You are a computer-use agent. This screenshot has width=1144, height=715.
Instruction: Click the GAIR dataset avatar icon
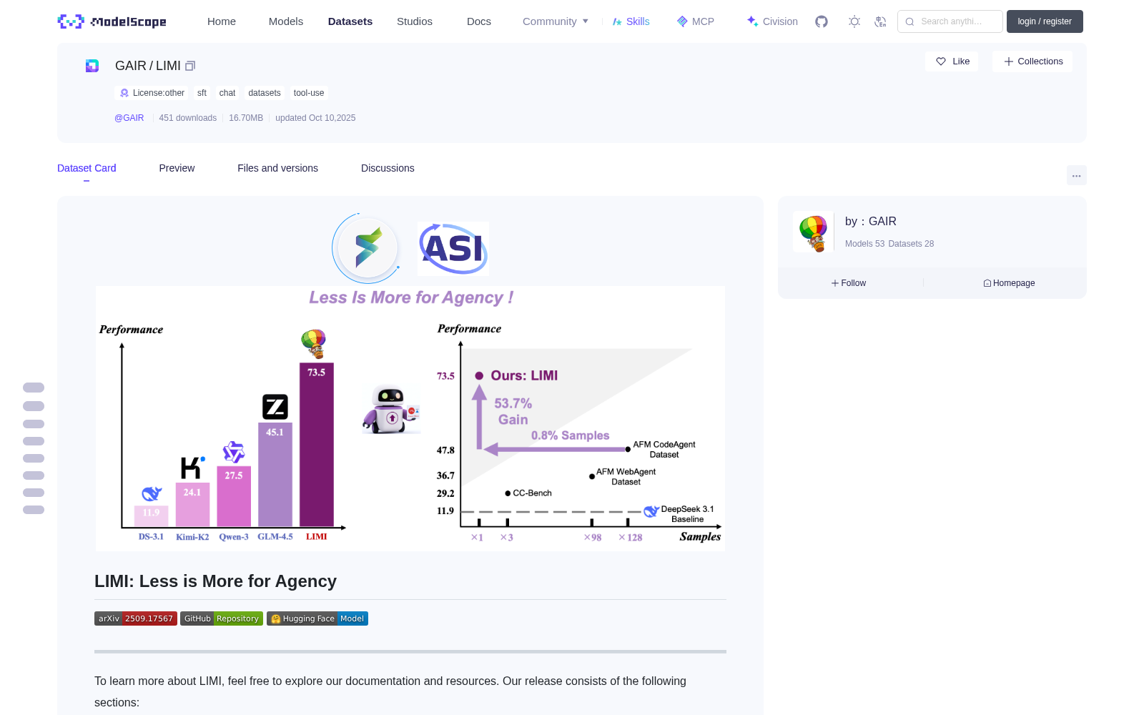click(92, 66)
